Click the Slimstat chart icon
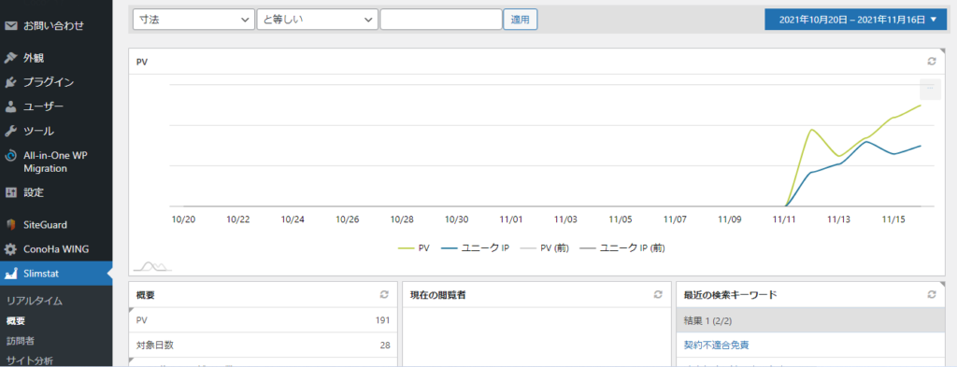Screen dimensions: 957x367 point(10,275)
